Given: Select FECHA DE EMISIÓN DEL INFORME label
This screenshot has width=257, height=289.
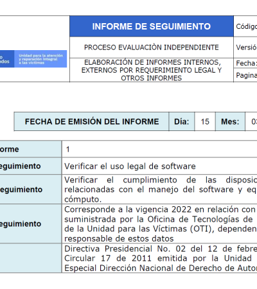Looking at the screenshot, I should 91,121.
